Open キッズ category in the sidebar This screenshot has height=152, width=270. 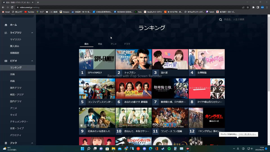tap(13, 115)
